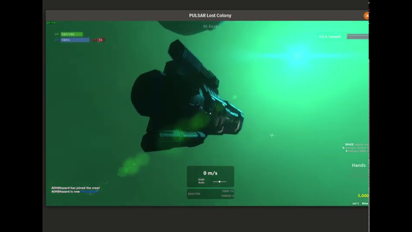Click the Beta label
This screenshot has width=412, height=232.
point(365,204)
